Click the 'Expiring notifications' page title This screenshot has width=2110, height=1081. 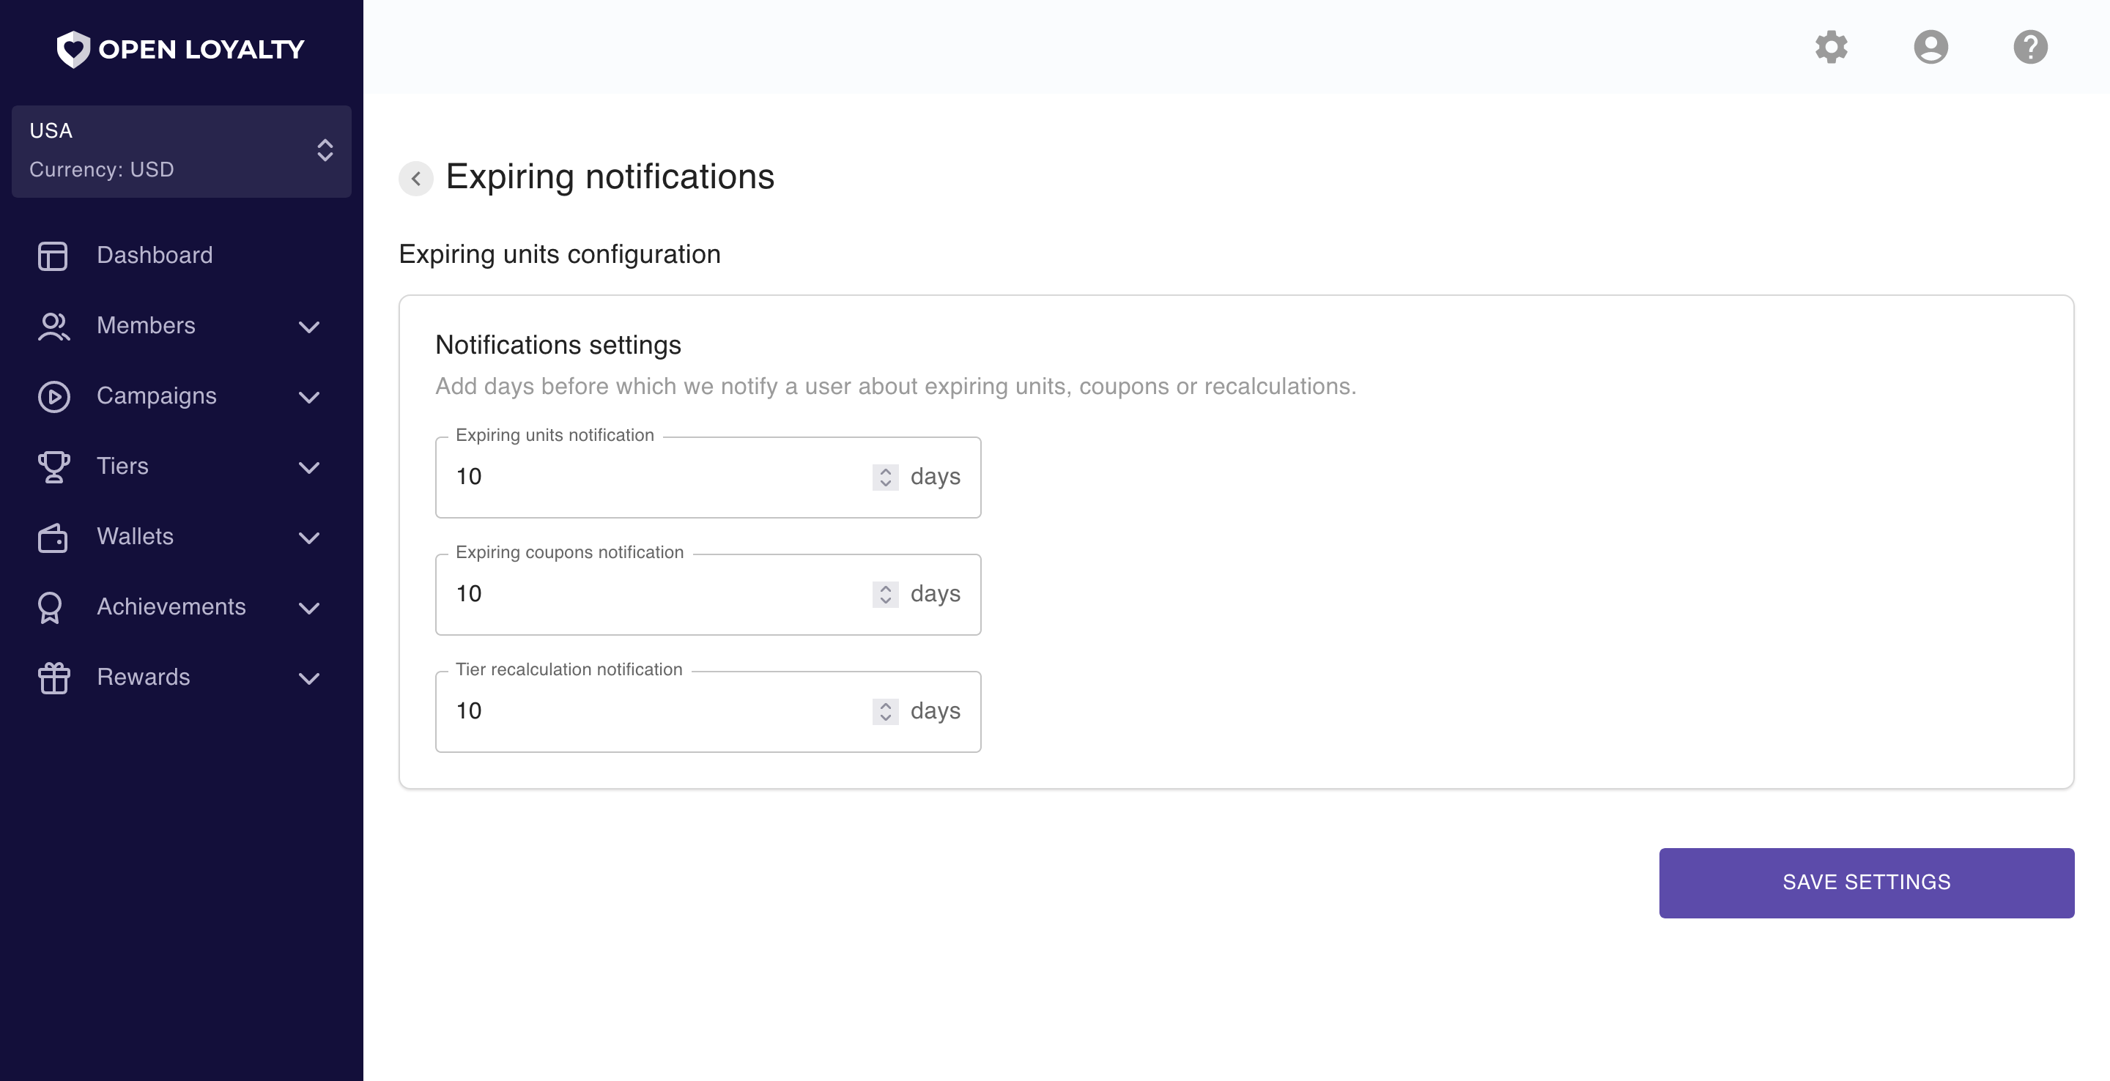[610, 177]
